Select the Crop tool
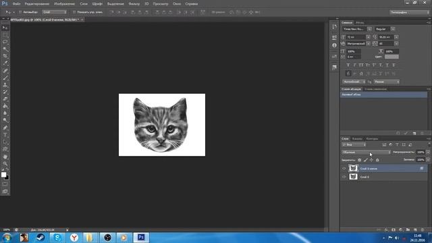 point(5,56)
